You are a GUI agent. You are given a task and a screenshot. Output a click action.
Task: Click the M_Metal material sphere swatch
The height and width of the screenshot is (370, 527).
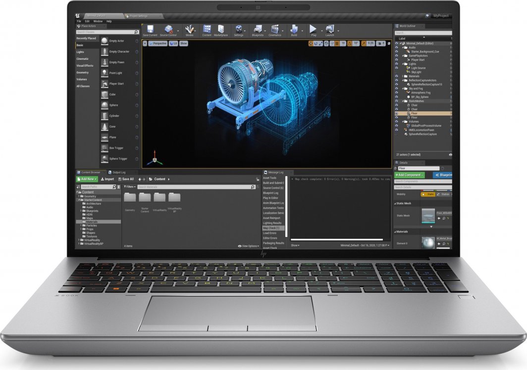click(428, 242)
